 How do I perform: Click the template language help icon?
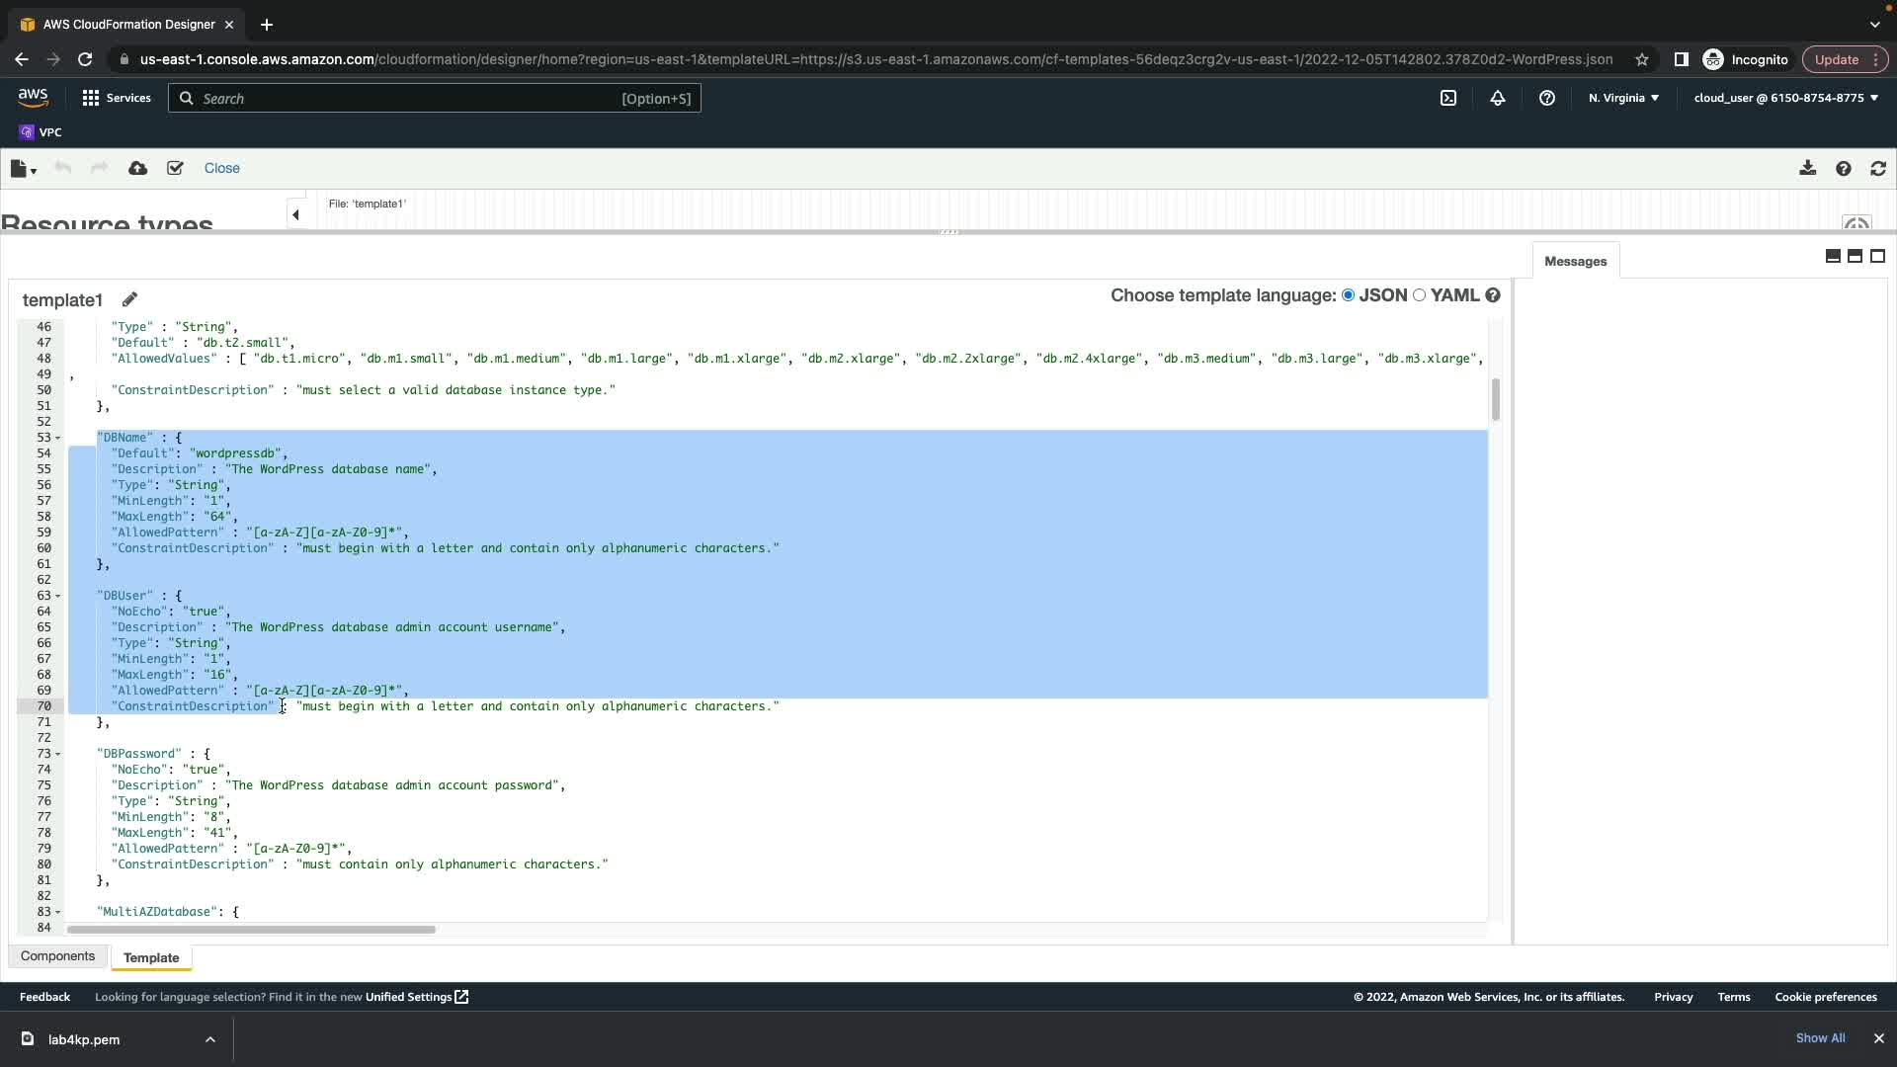pos(1493,295)
